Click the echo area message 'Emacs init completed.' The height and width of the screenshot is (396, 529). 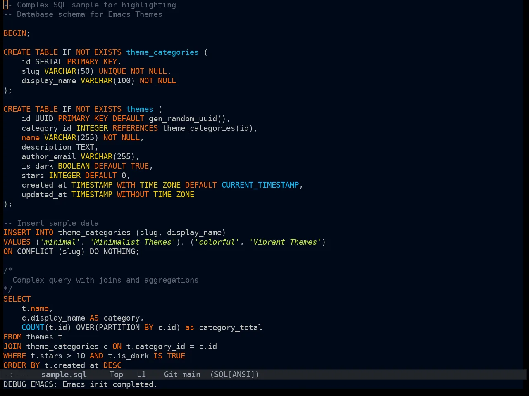coord(110,384)
